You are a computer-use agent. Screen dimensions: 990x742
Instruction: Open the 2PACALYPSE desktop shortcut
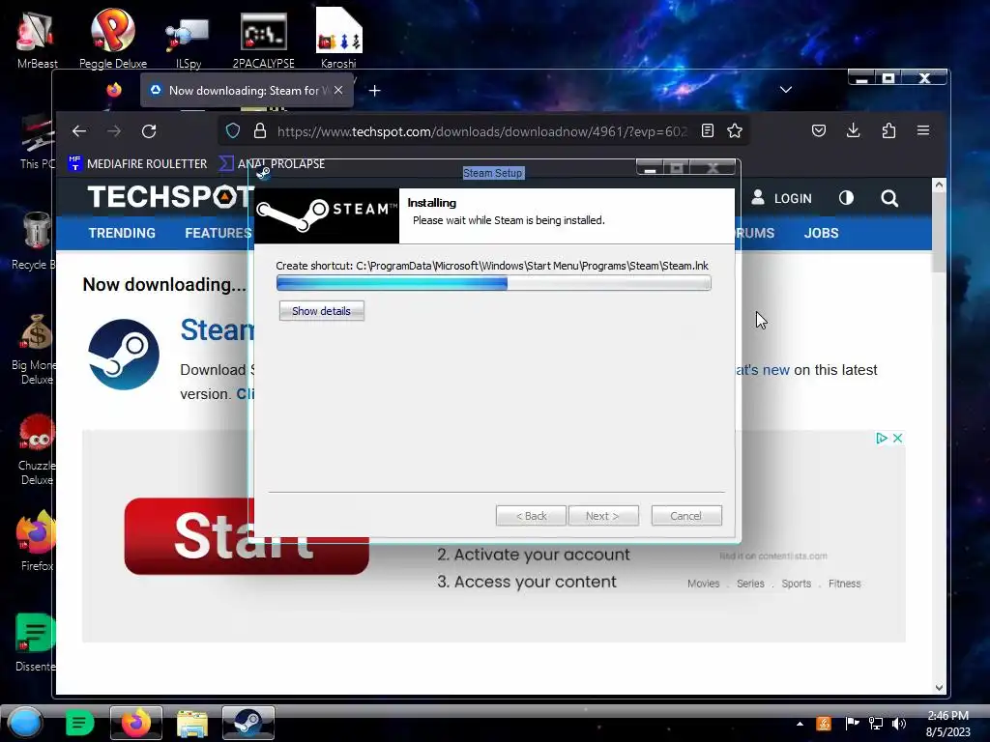click(263, 39)
